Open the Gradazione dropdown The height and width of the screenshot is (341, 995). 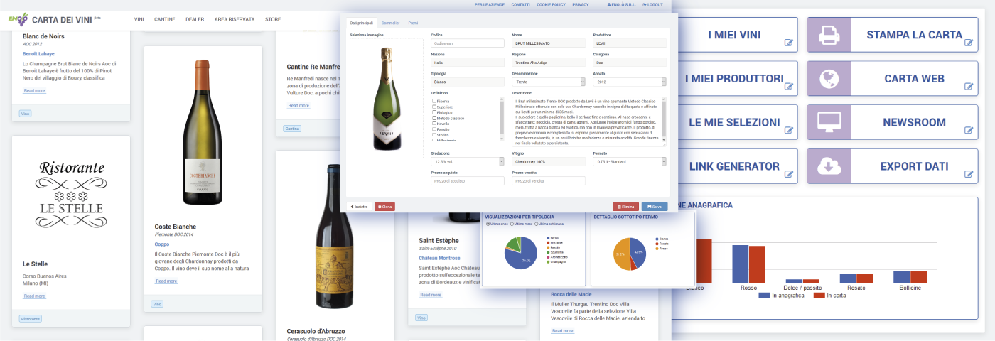468,161
